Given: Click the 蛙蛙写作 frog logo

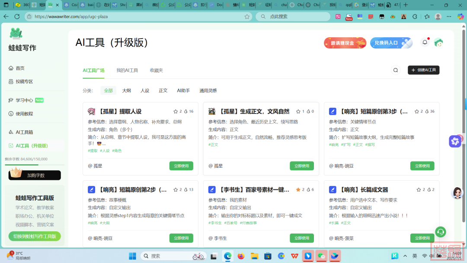Looking at the screenshot, I should click(x=16, y=33).
